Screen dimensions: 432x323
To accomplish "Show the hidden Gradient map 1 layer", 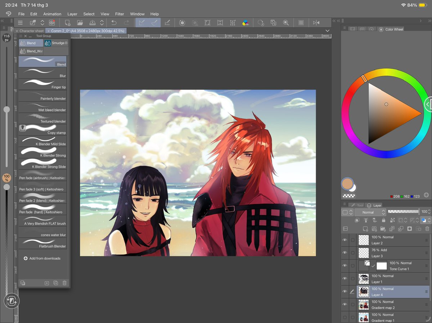I will (x=345, y=318).
